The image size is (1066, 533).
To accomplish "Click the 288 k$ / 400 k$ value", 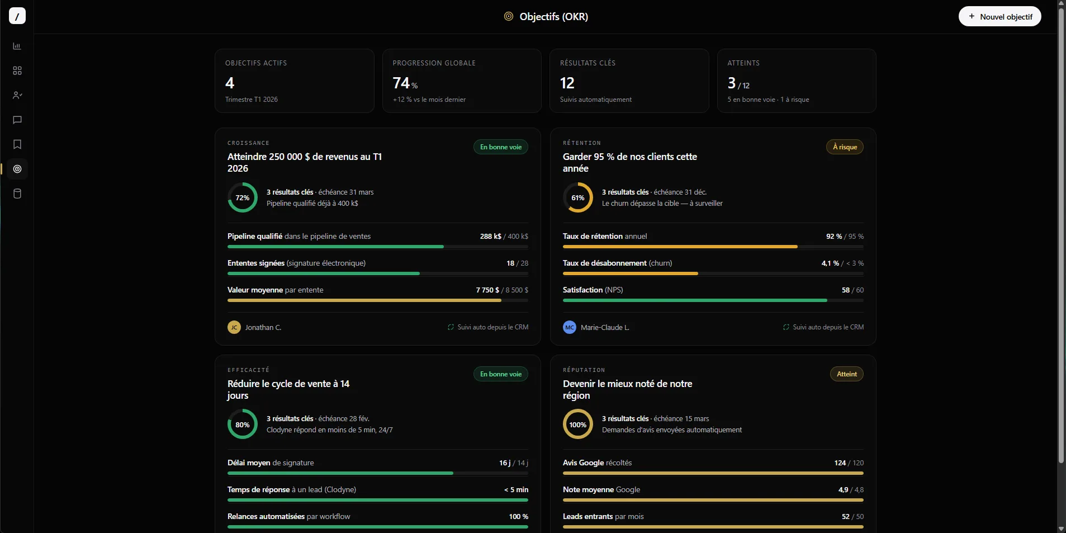I will 504,236.
